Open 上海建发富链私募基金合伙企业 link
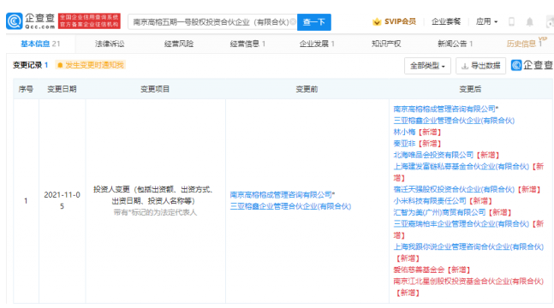The height and width of the screenshot is (308, 554). tap(462, 166)
